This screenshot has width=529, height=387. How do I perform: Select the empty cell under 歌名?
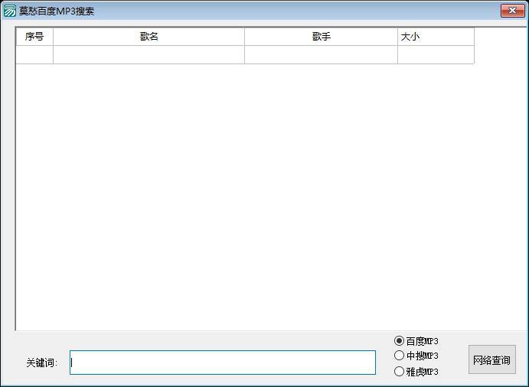[149, 54]
